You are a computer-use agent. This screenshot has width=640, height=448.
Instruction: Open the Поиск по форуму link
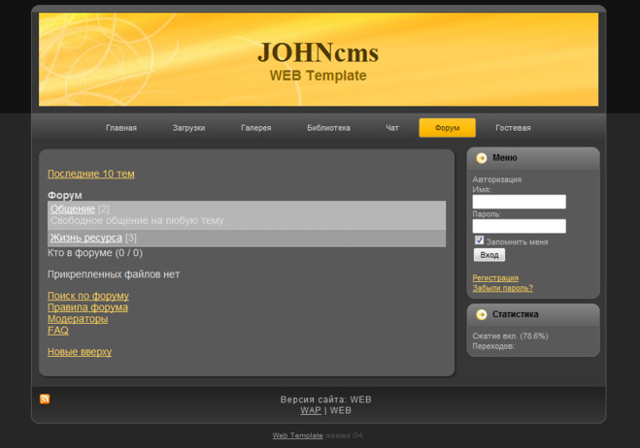tap(88, 296)
